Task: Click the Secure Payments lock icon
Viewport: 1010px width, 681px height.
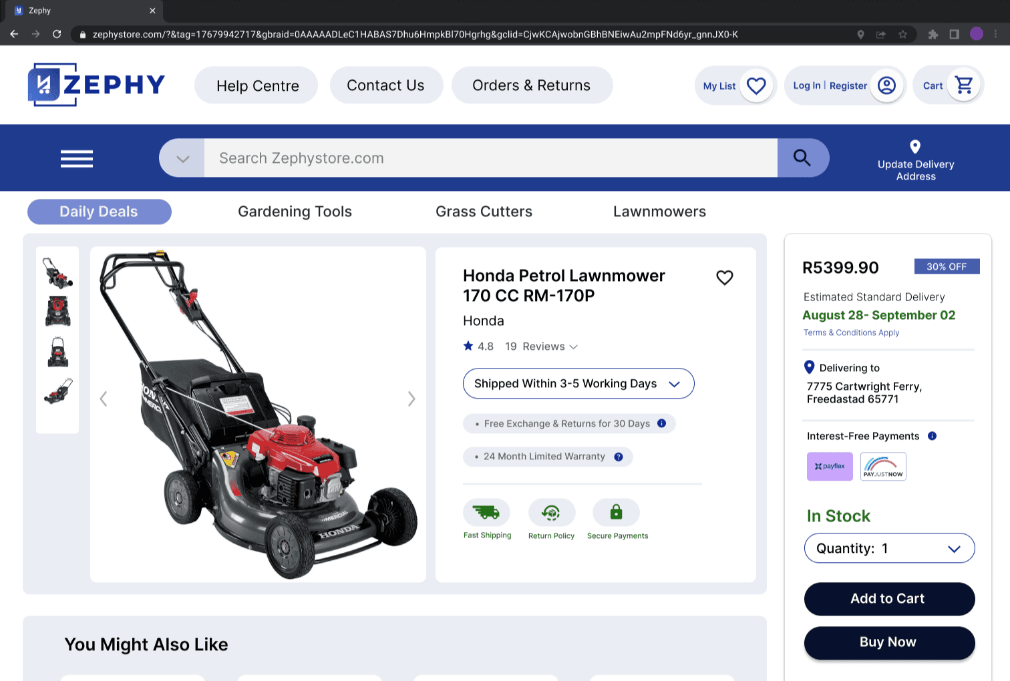Action: [x=616, y=512]
